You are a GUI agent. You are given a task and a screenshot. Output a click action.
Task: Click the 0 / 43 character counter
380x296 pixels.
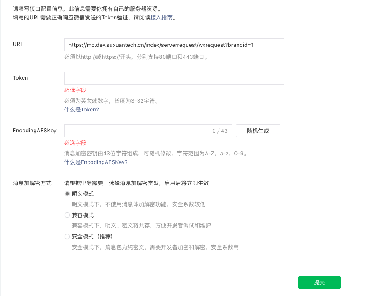[x=220, y=131]
